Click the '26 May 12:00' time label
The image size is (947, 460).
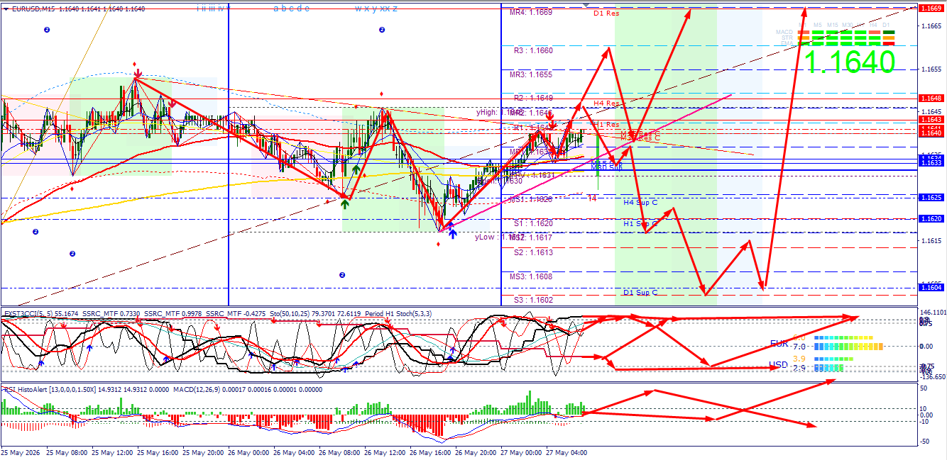384,452
